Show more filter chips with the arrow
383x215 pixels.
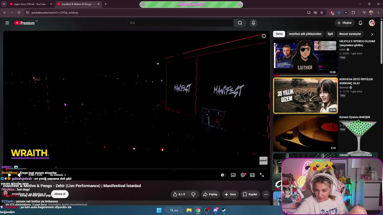point(372,34)
